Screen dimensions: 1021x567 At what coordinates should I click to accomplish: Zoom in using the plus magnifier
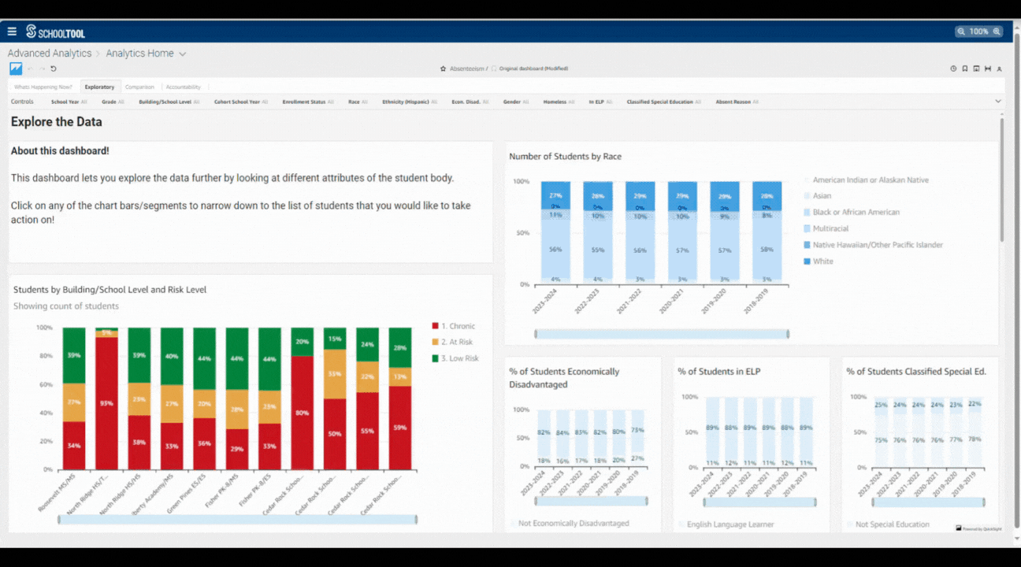click(x=997, y=31)
